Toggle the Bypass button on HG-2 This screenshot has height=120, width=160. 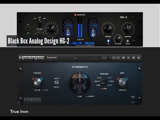[128, 41]
